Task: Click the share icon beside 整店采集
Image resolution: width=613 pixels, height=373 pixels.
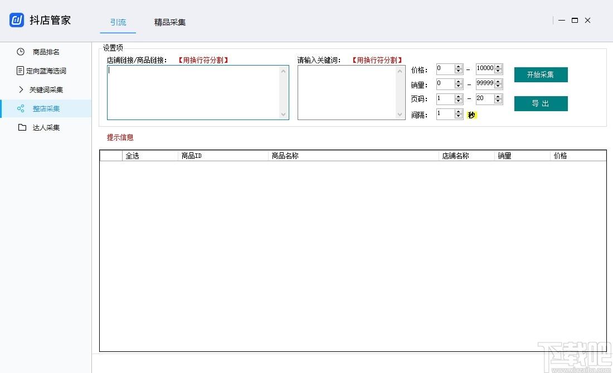Action: tap(21, 108)
